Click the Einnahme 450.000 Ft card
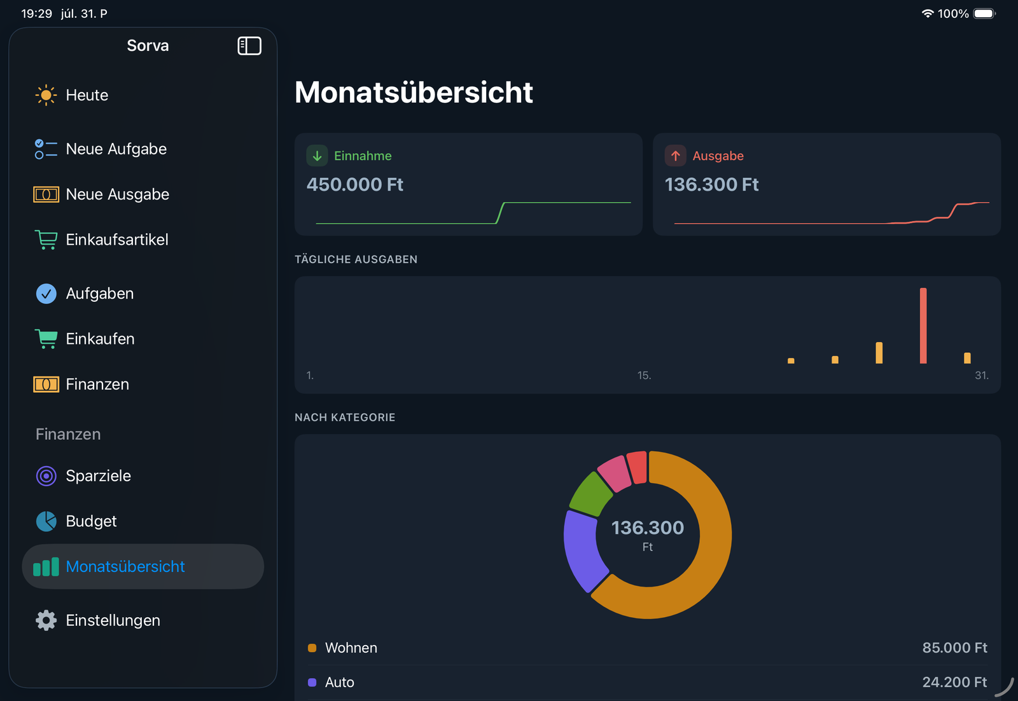1018x701 pixels. (468, 184)
